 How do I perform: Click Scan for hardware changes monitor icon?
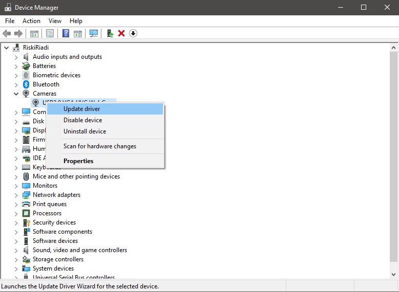94,33
